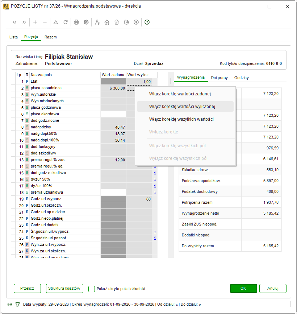Click the trash bin toolbar icon
Viewport: 297px width, 314px height.
pos(117,22)
